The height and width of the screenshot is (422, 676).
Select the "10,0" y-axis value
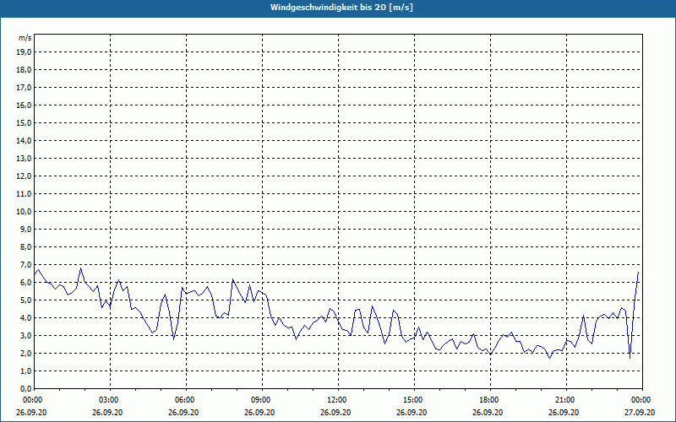24,212
